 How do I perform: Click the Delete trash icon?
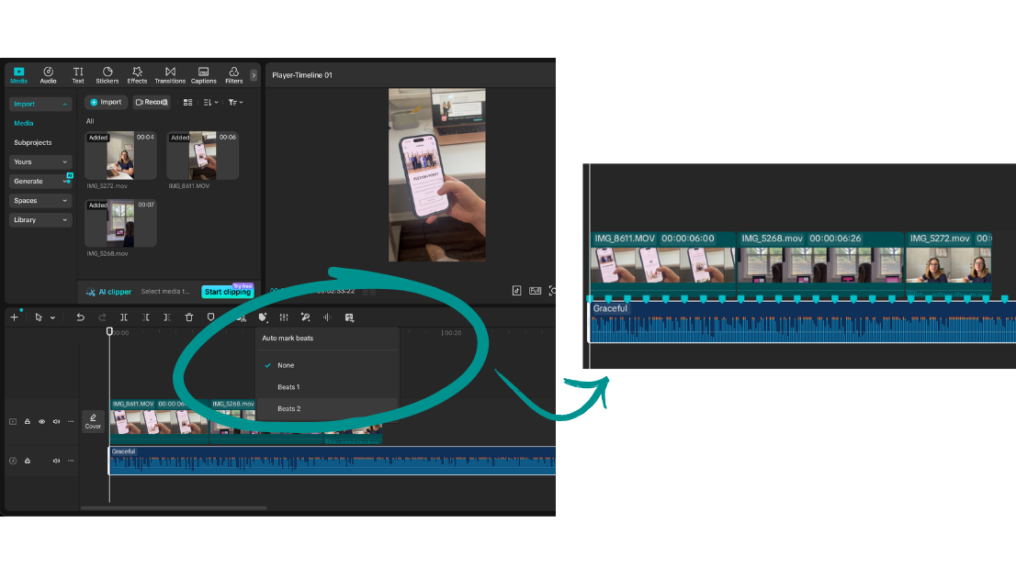click(189, 317)
